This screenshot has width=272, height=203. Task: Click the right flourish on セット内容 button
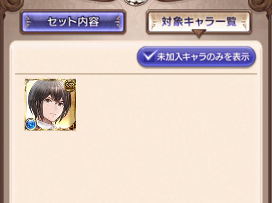coord(118,22)
